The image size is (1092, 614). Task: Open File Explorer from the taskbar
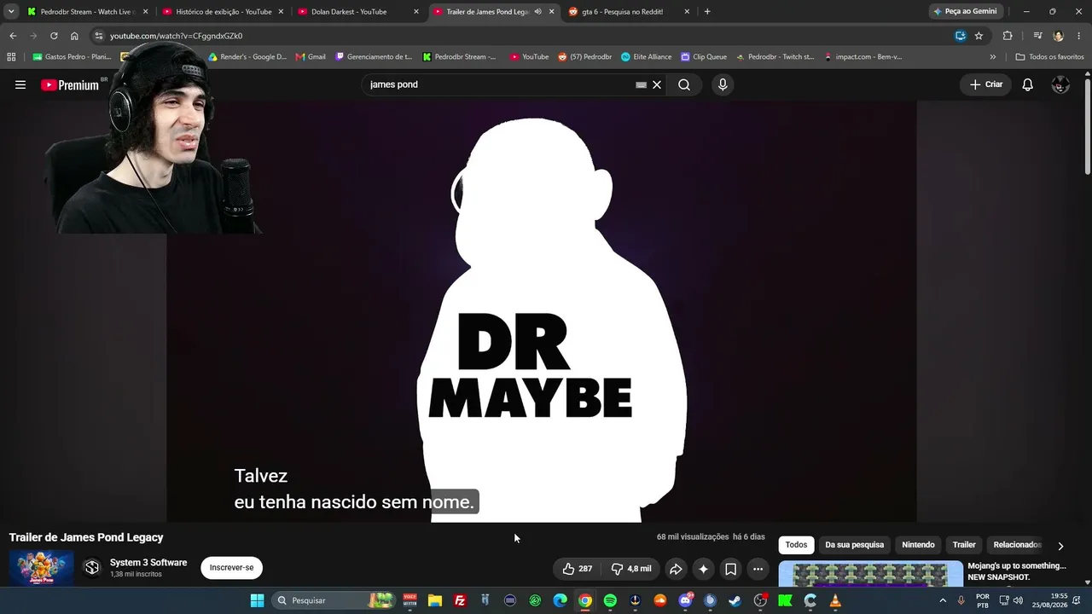435,600
